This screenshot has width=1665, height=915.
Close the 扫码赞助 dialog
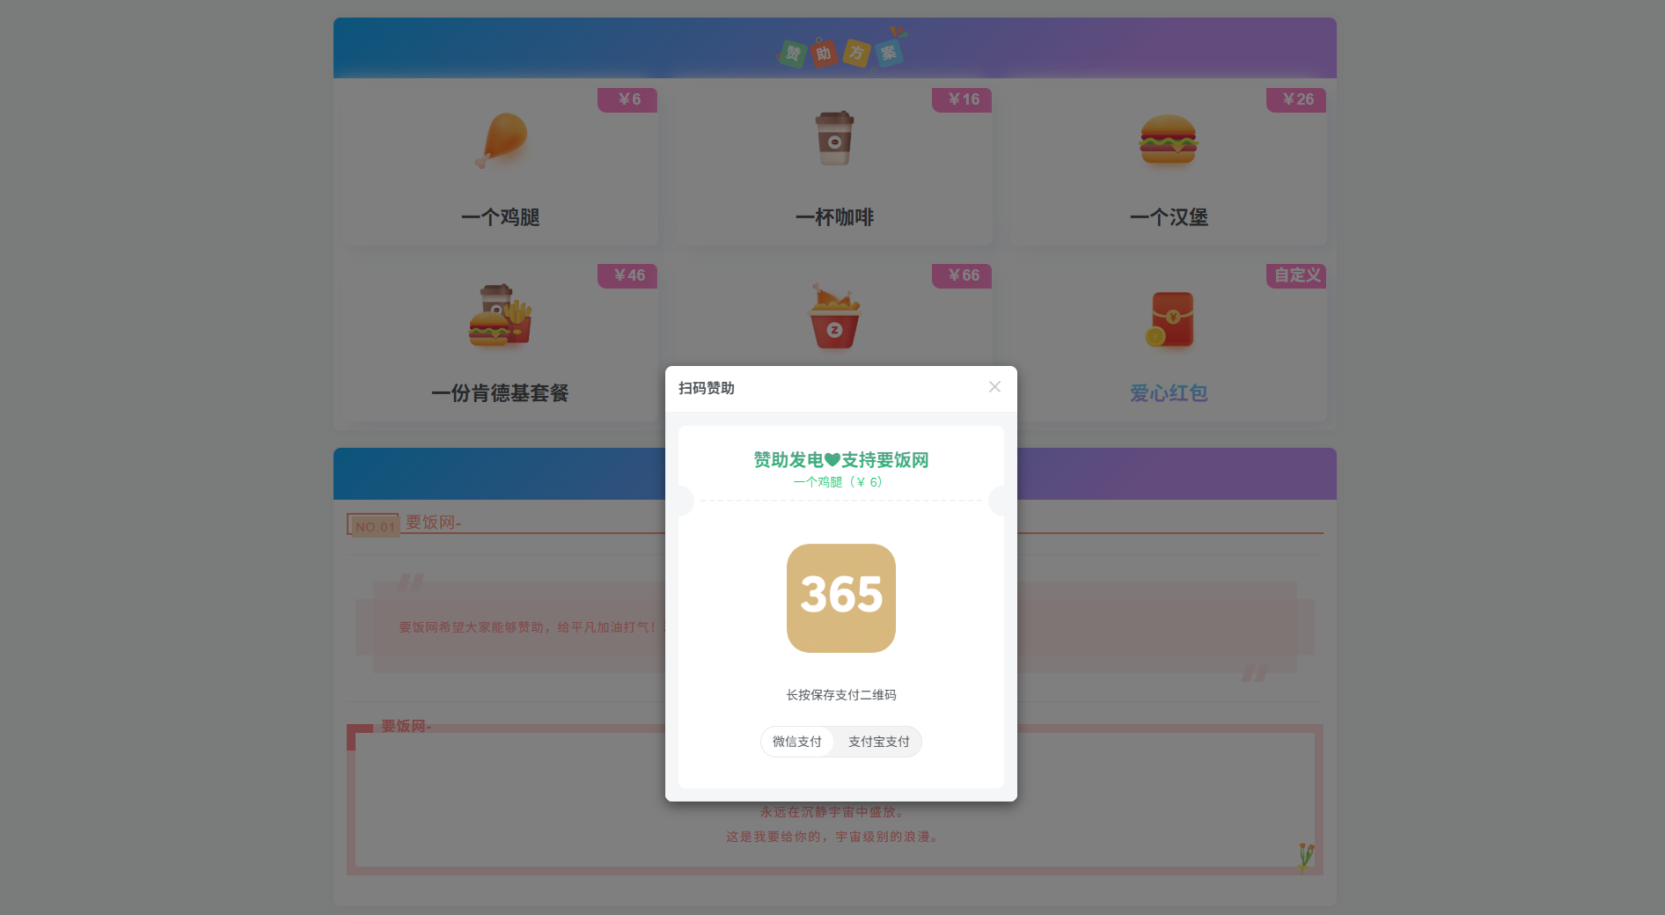(994, 387)
